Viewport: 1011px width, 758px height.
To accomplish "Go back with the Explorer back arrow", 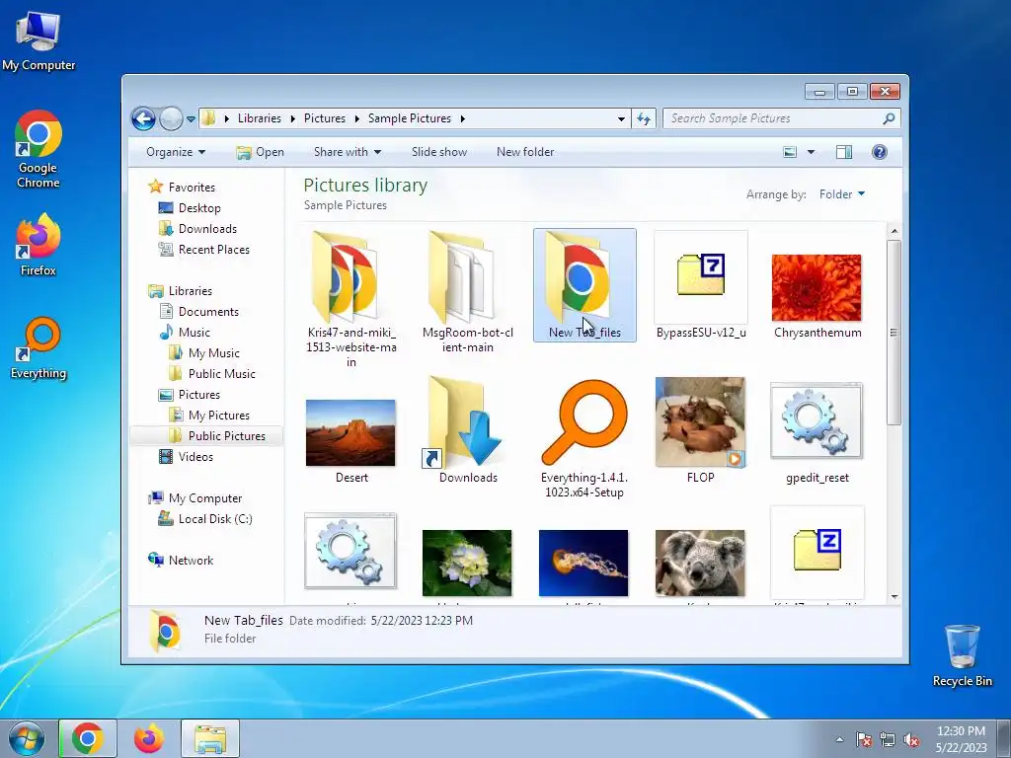I will tap(143, 118).
